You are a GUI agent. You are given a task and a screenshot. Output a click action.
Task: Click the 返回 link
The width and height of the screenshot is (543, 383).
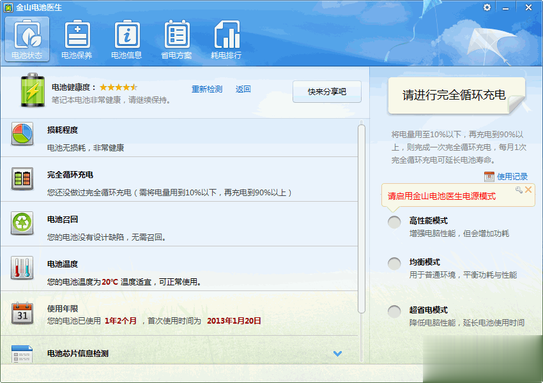(243, 89)
